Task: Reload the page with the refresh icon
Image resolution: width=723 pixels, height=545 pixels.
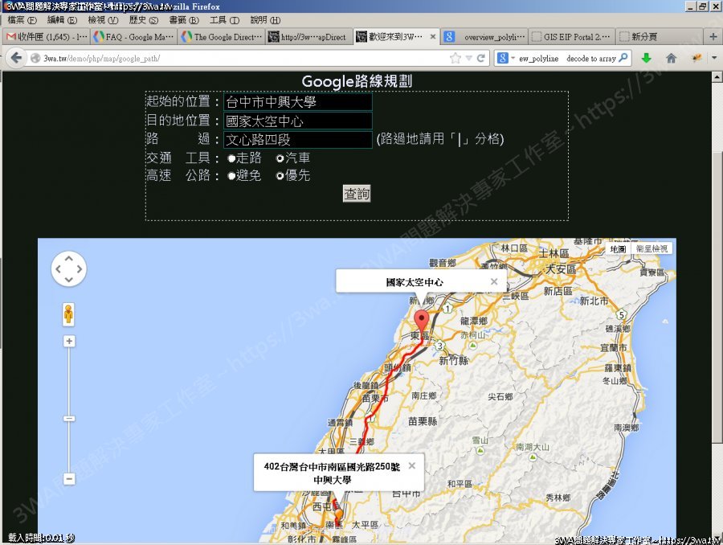Action: (481, 58)
